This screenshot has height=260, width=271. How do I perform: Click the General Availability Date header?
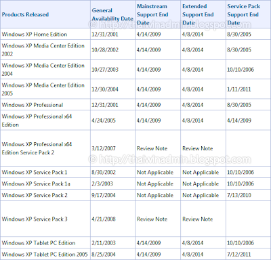tap(112, 15)
